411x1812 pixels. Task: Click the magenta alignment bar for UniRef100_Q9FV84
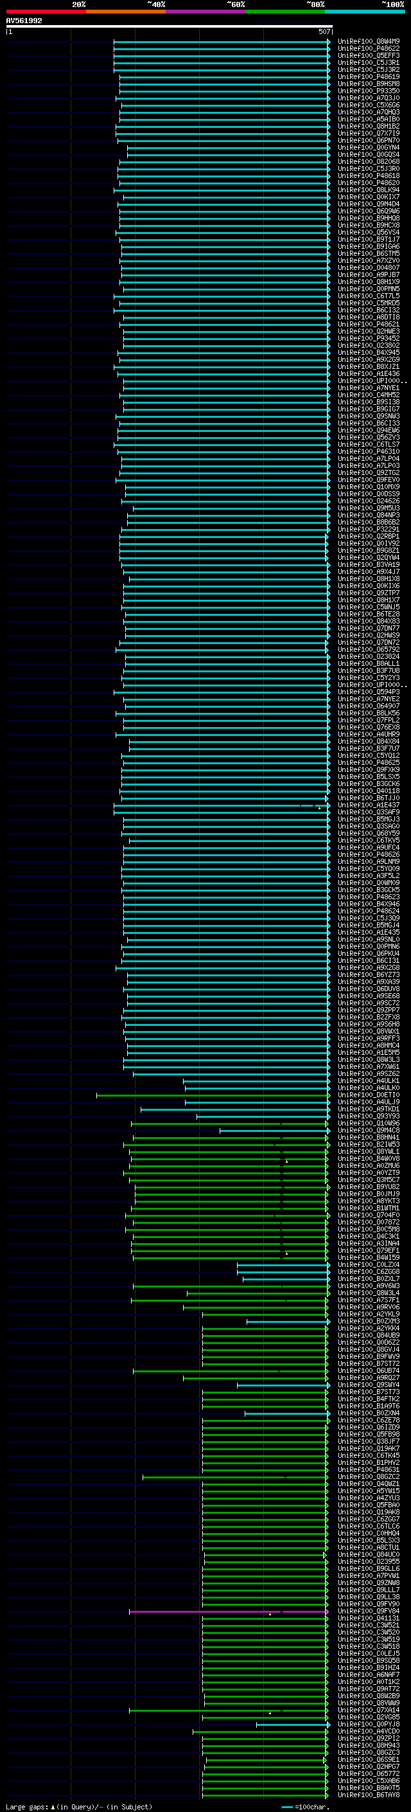pyautogui.click(x=229, y=1611)
